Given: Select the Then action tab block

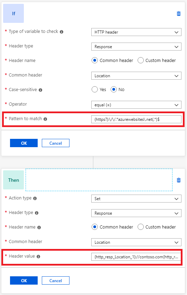Looking at the screenshot, I should point(13,180).
